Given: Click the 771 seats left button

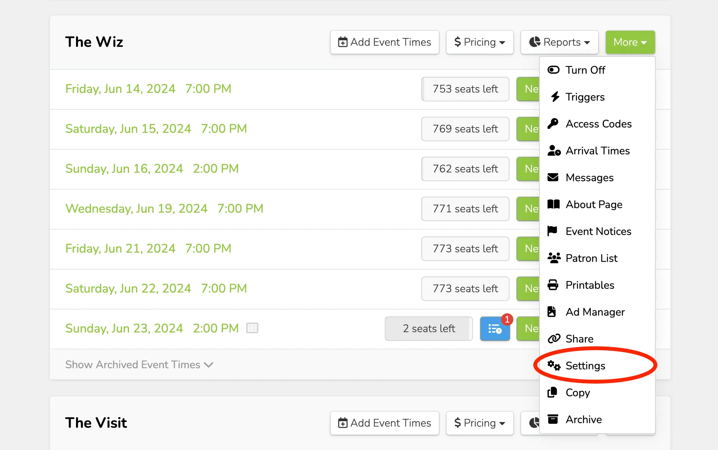Looking at the screenshot, I should (x=465, y=209).
